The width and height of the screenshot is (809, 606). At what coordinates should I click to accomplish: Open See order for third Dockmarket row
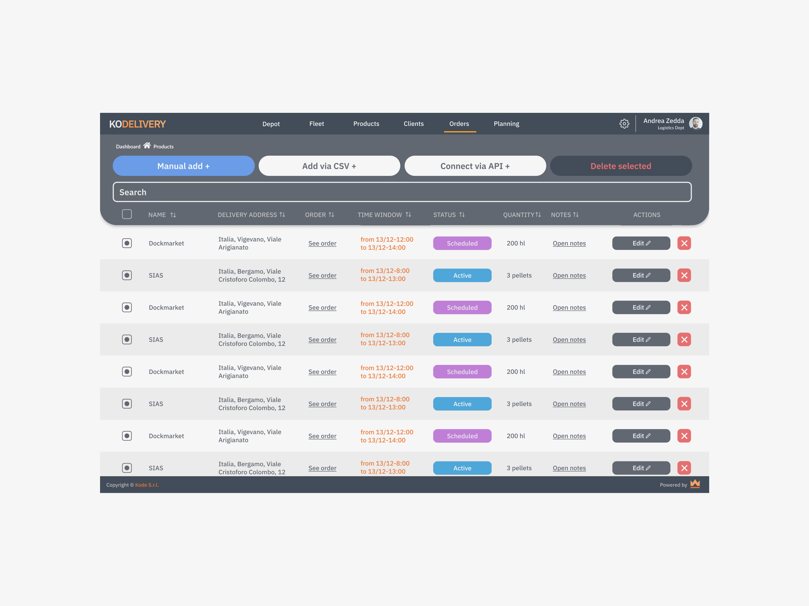[322, 372]
